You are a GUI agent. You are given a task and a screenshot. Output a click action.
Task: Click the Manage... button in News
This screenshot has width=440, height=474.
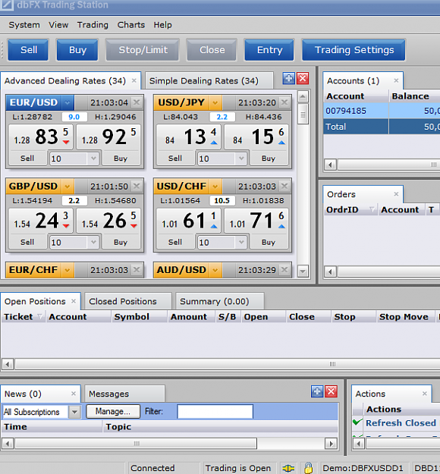[113, 411]
